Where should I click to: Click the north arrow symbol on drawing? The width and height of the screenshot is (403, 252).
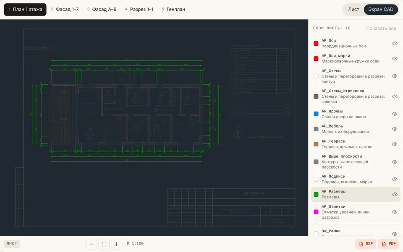click(238, 133)
